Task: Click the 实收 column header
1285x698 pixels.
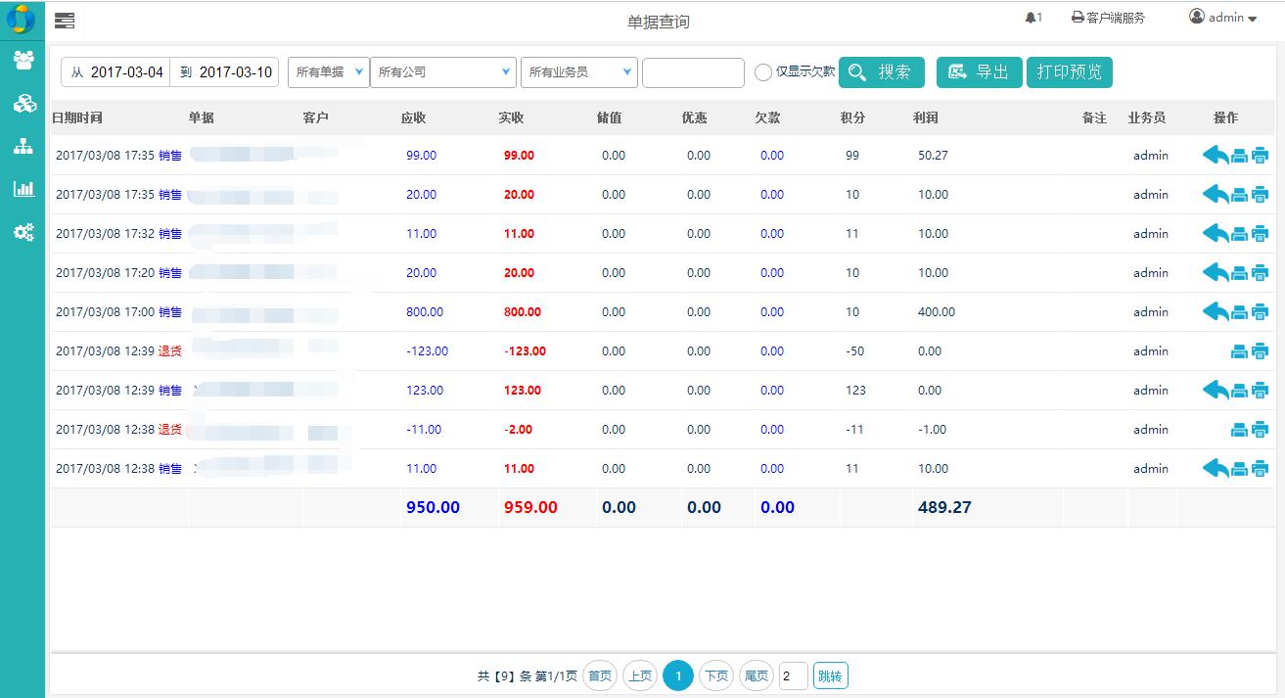Action: [x=512, y=117]
